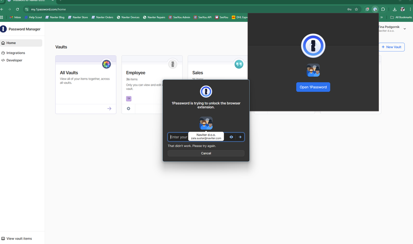The height and width of the screenshot is (244, 413).
Task: Toggle password visibility eye icon
Action: coord(231,137)
